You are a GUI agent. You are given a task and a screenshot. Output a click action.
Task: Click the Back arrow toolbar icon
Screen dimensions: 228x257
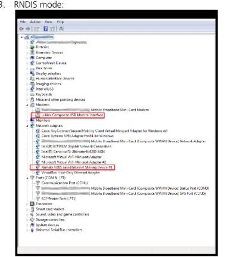[21, 29]
